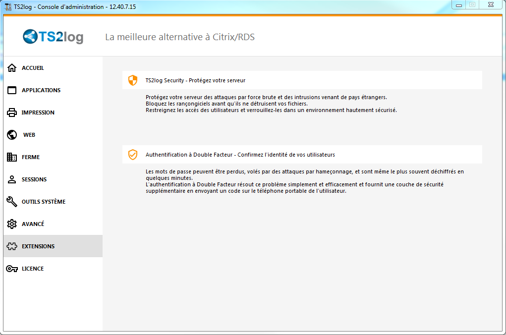This screenshot has height=335, width=506.
Task: Click the Double Facteur description paragraph
Action: tap(305, 181)
